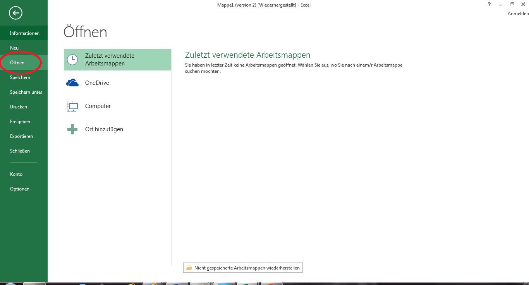Screen dimensions: 529x285
Task: Go to Neu in the sidebar
Action: 14,48
